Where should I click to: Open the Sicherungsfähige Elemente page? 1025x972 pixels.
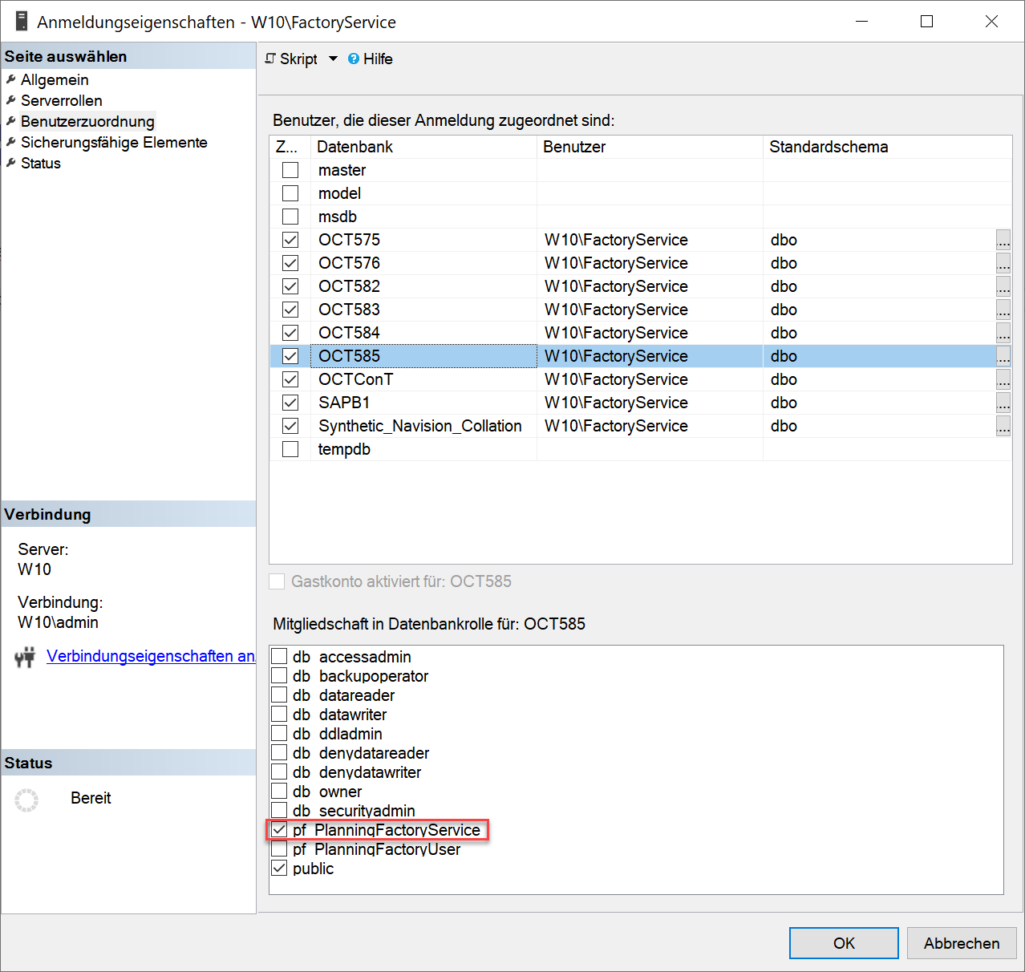[x=114, y=142]
